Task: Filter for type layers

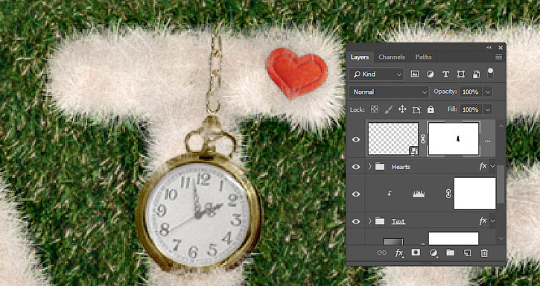Action: tap(445, 74)
